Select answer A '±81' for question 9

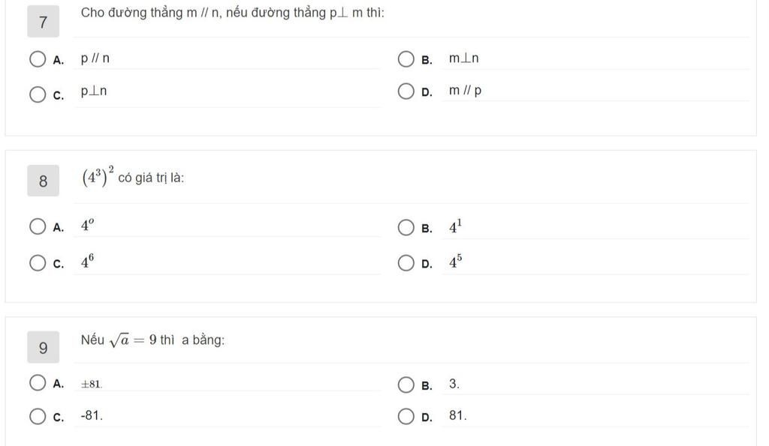tap(38, 382)
